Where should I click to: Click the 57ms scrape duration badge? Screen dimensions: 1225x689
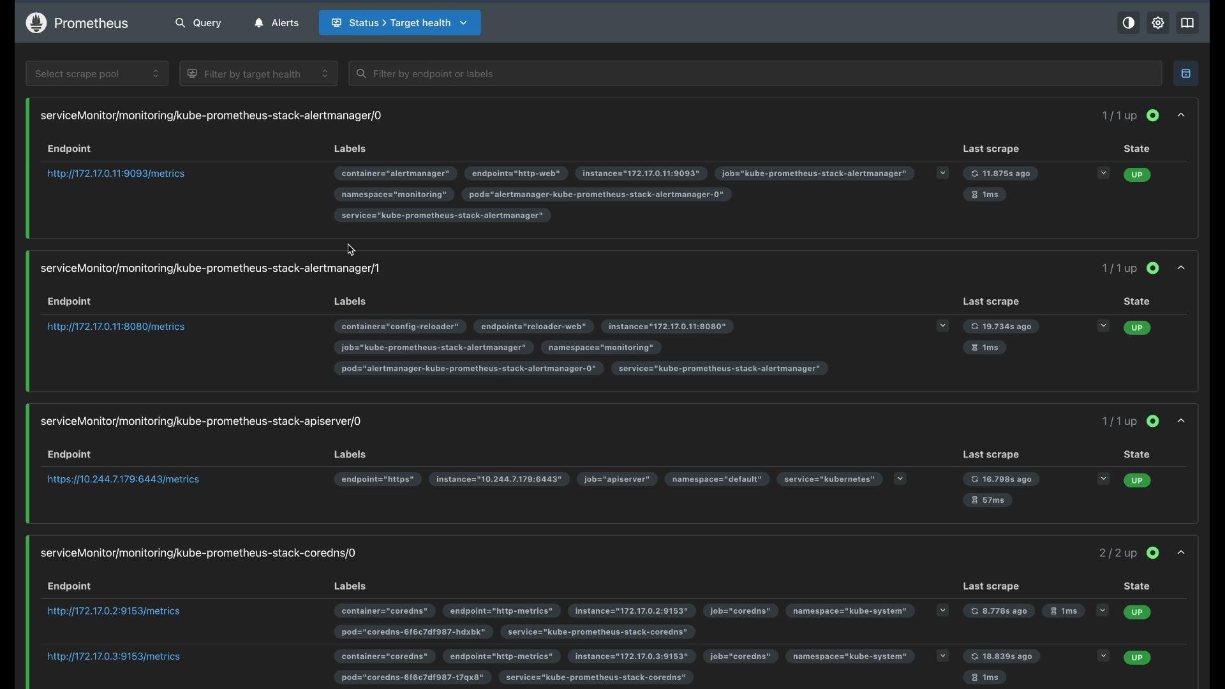click(988, 501)
